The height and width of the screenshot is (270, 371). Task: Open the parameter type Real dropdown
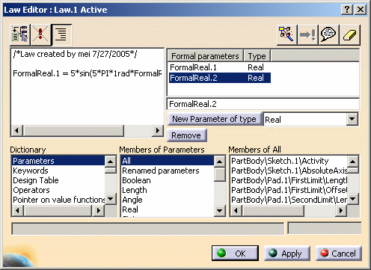point(352,119)
